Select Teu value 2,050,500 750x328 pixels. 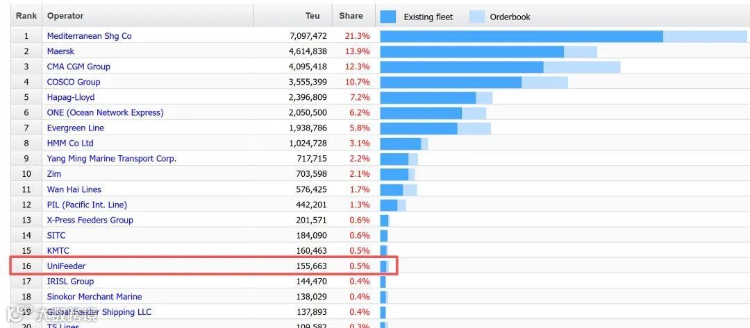pyautogui.click(x=308, y=112)
